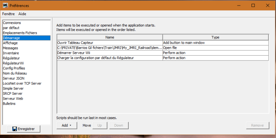276x138 pixels.
Task: Select Emplacements Fichiers category
Action: tap(20, 33)
